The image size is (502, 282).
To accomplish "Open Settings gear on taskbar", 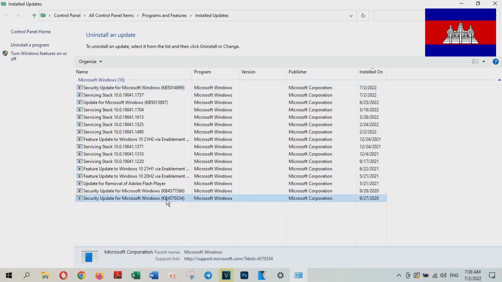I will click(x=280, y=275).
